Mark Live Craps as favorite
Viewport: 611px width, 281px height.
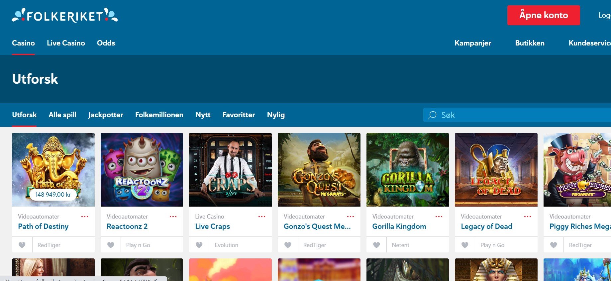[199, 245]
